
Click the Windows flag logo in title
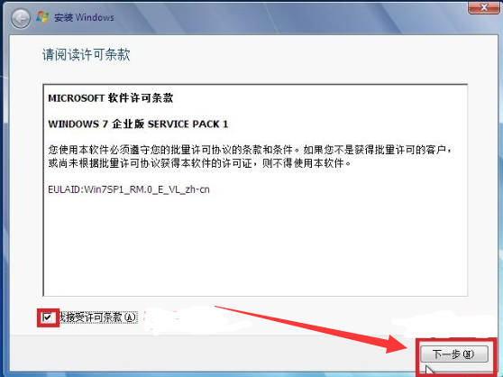pos(42,17)
